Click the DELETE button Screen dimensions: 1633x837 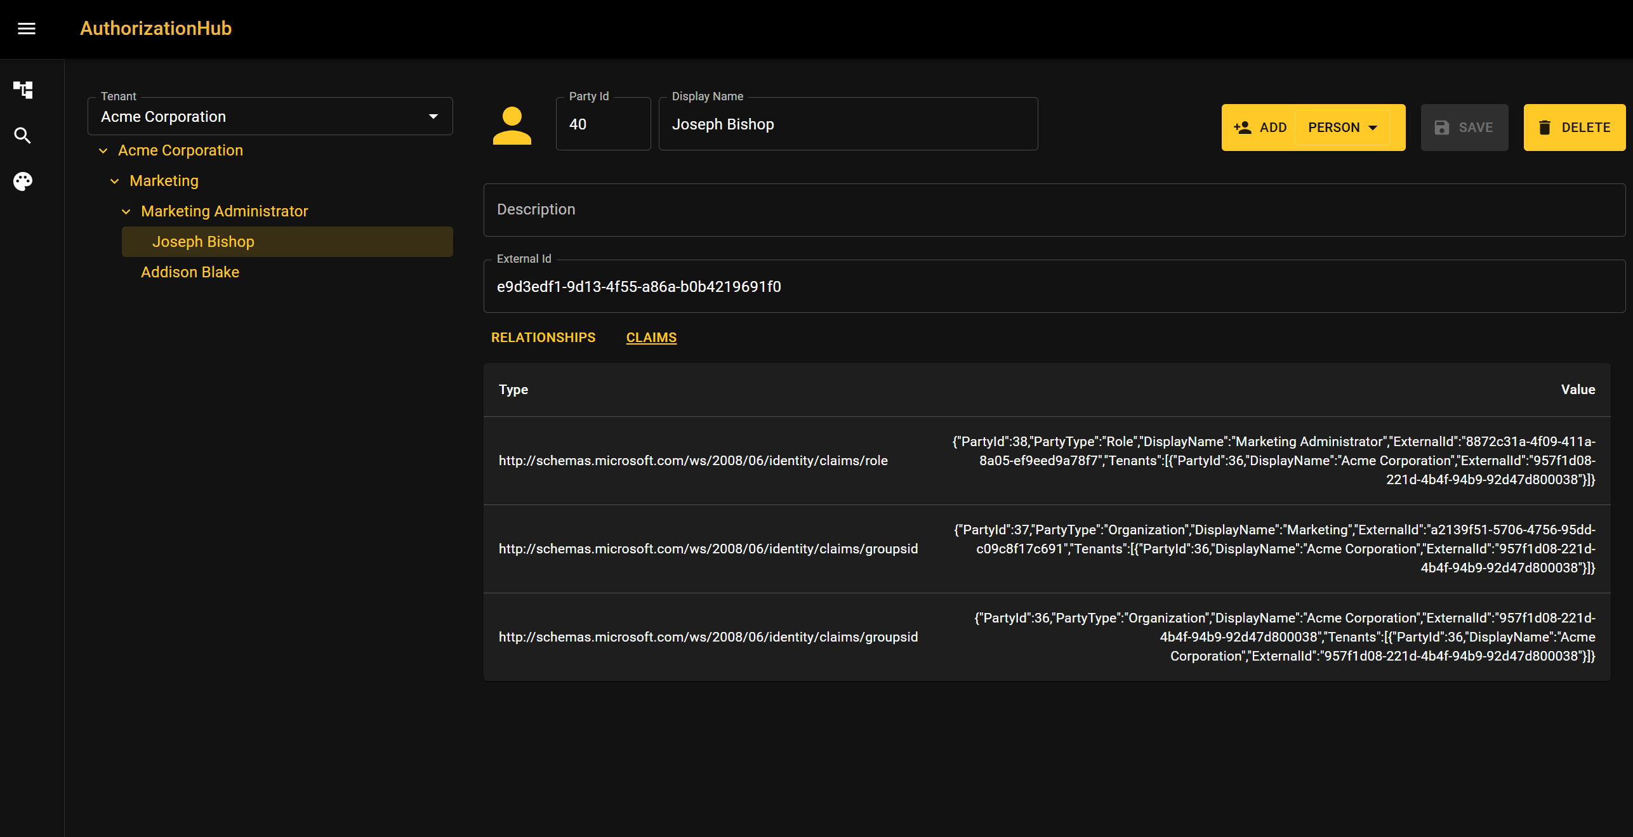tap(1574, 128)
